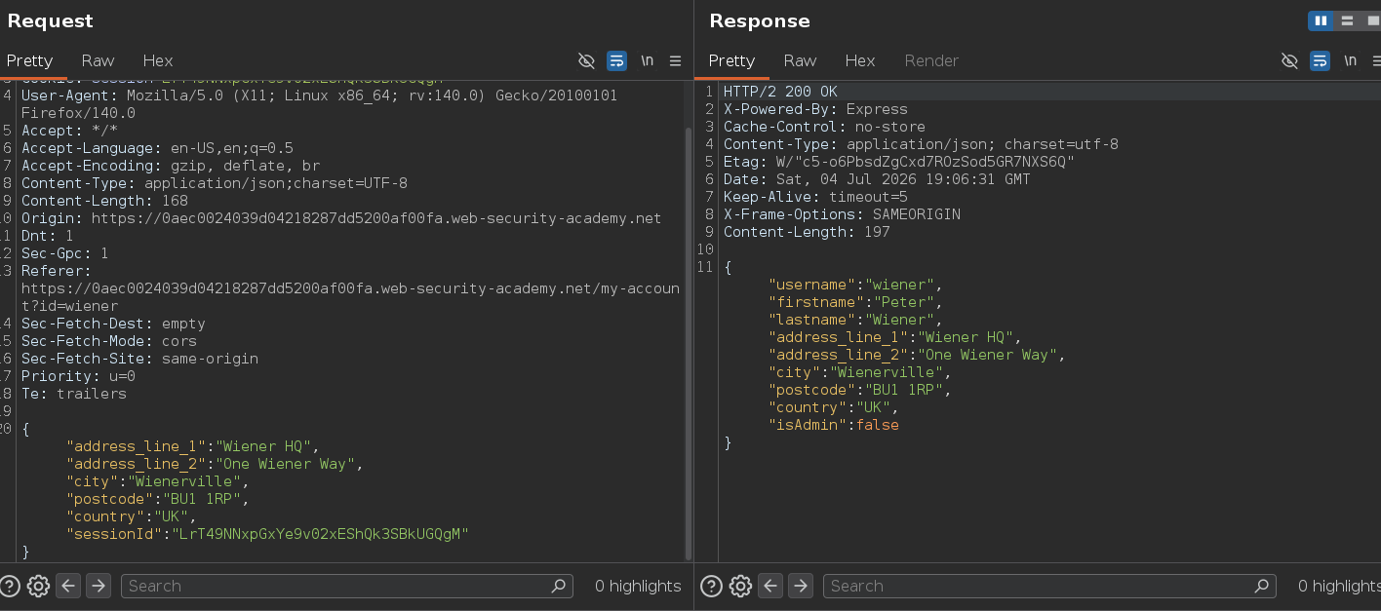Select the Request panel Pretty tab
This screenshot has height=611, width=1381.
point(29,60)
